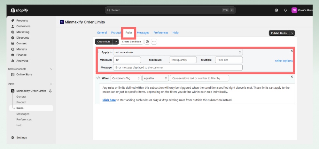Viewport: 319px width, 149px height.
Task: Focus the Minimum quantity field
Action: tap(127, 60)
